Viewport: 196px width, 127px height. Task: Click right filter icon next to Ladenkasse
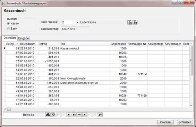[135, 22]
